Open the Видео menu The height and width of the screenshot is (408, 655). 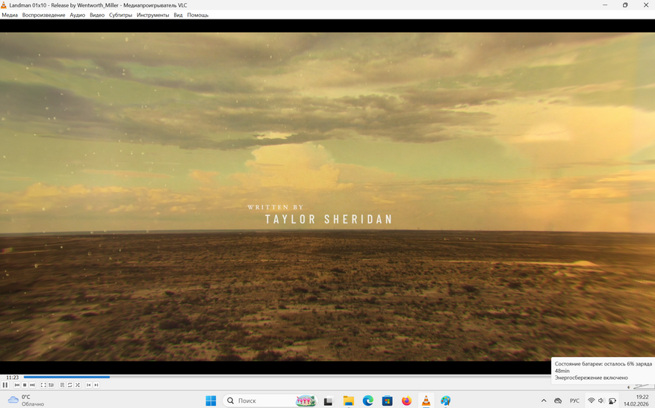(97, 15)
